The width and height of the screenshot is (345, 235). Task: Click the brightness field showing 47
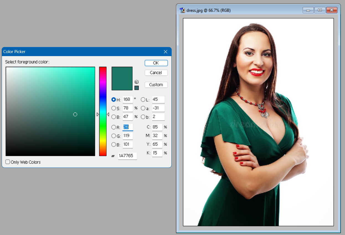pyautogui.click(x=128, y=117)
